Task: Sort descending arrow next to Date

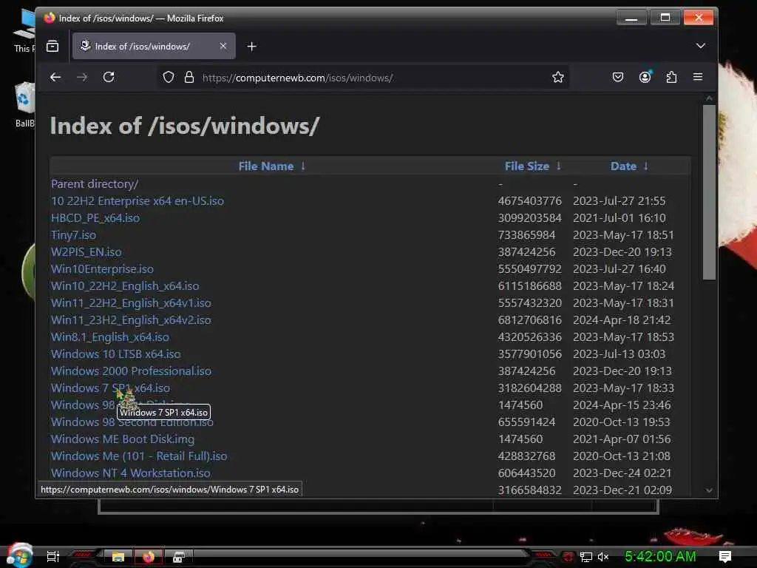Action: [x=646, y=166]
